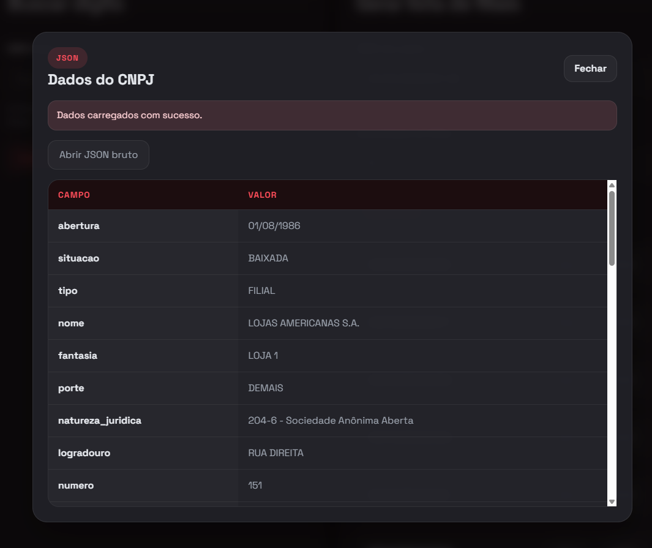
Task: Select the 'fantasia' field name
Action: (x=78, y=356)
